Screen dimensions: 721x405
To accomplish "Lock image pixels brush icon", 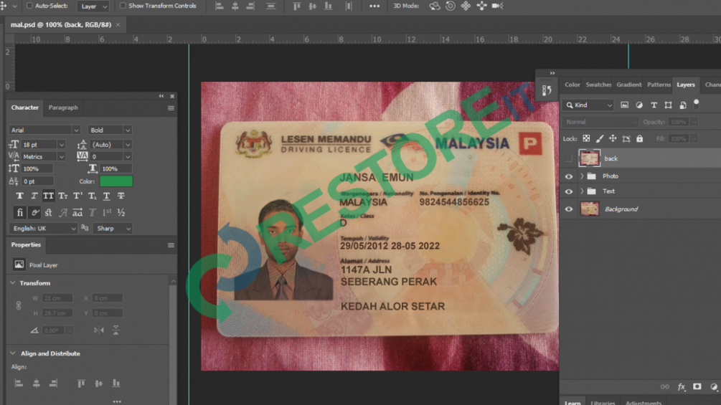I will (600, 138).
